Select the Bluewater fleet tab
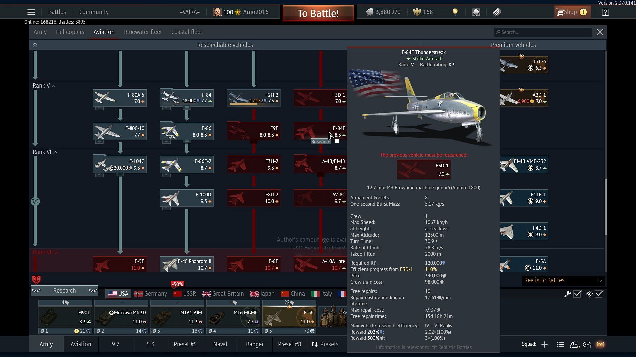 142,32
